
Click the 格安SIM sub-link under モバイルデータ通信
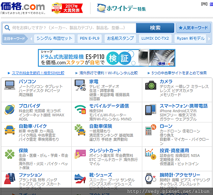(96, 111)
